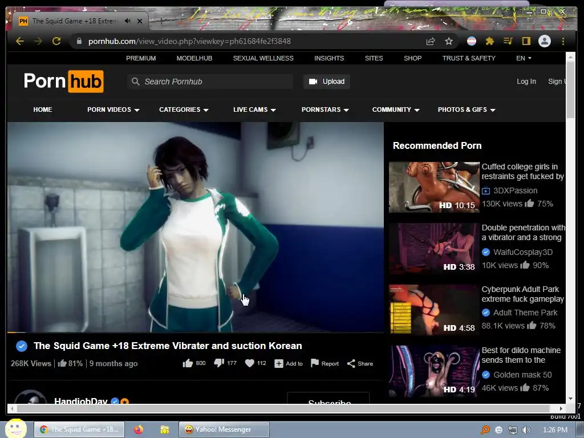584x438 pixels.
Task: Open the SITES top menu link
Action: [x=374, y=58]
